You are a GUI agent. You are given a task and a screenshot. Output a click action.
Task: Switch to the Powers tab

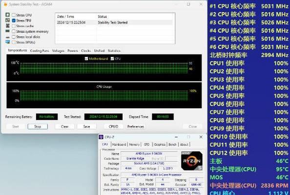73,51
